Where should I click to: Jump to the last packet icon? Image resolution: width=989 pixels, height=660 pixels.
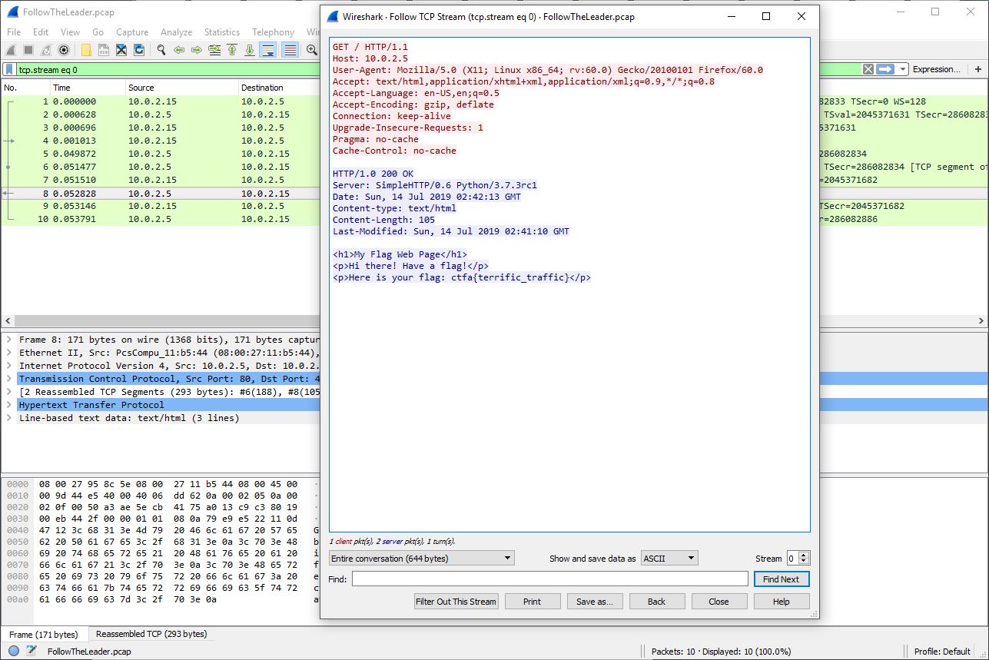pyautogui.click(x=249, y=50)
